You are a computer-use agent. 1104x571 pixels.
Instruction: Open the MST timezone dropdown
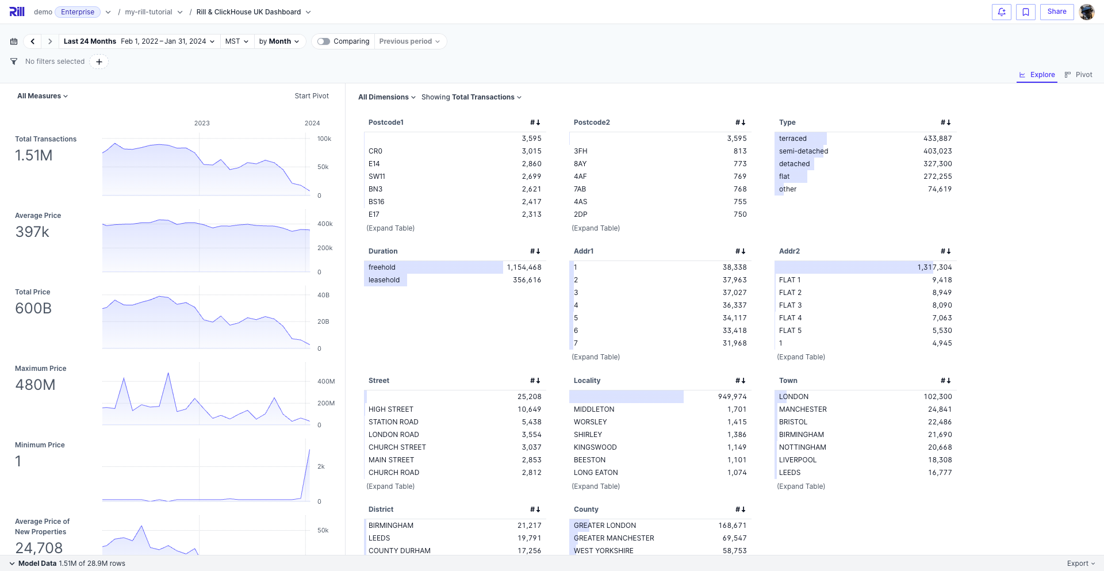point(236,41)
